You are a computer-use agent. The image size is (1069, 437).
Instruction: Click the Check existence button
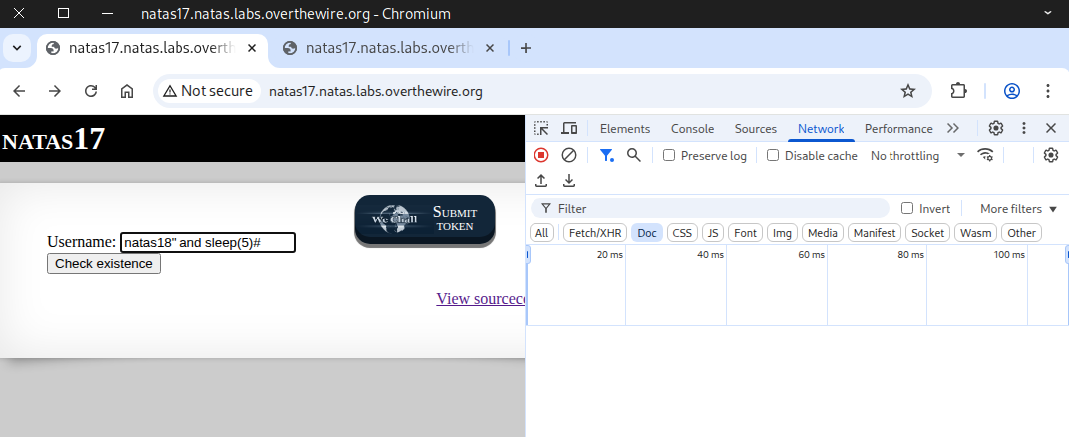click(x=104, y=264)
